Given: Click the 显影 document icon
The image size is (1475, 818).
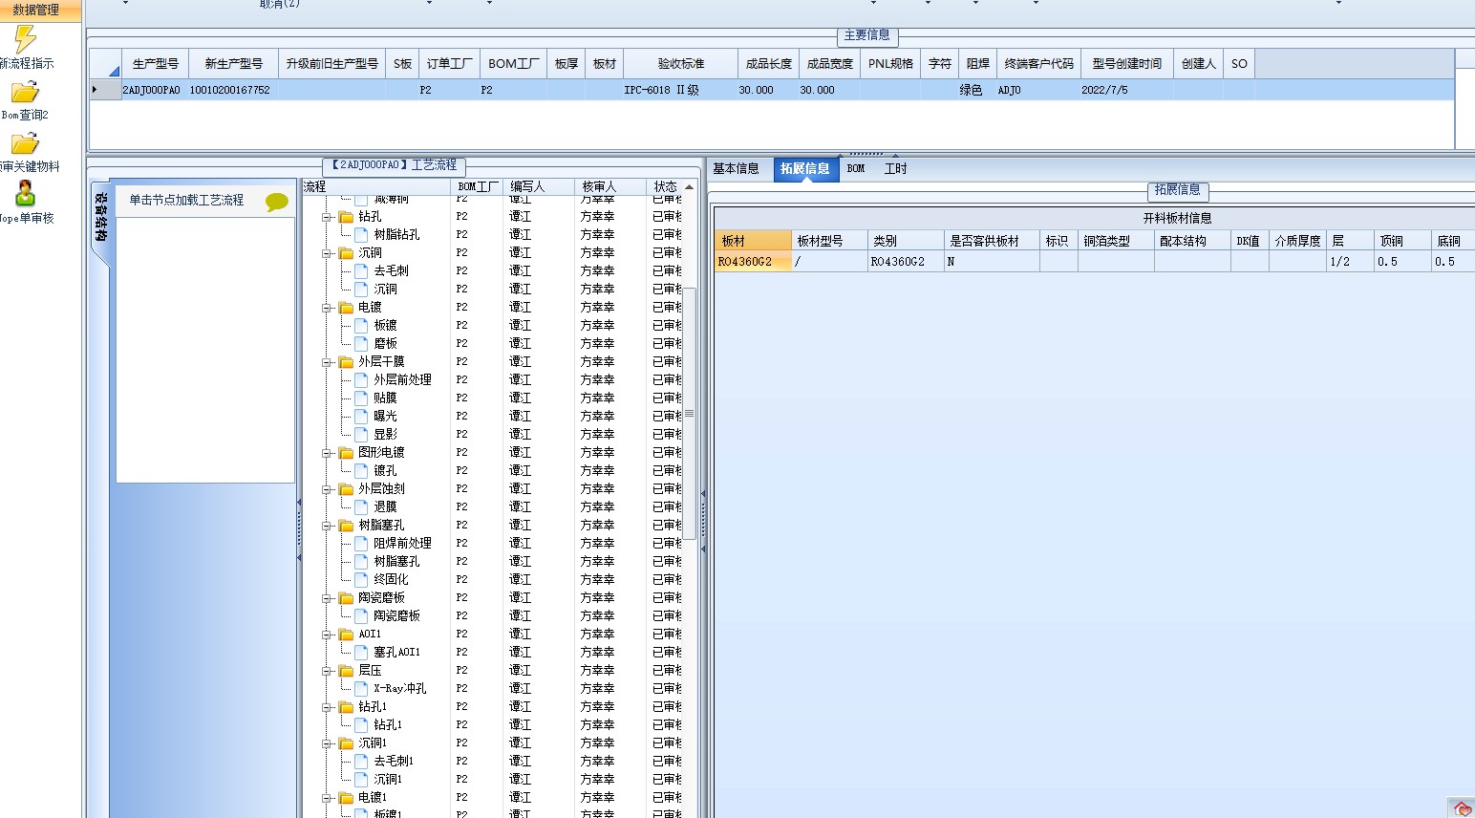Looking at the screenshot, I should (362, 435).
